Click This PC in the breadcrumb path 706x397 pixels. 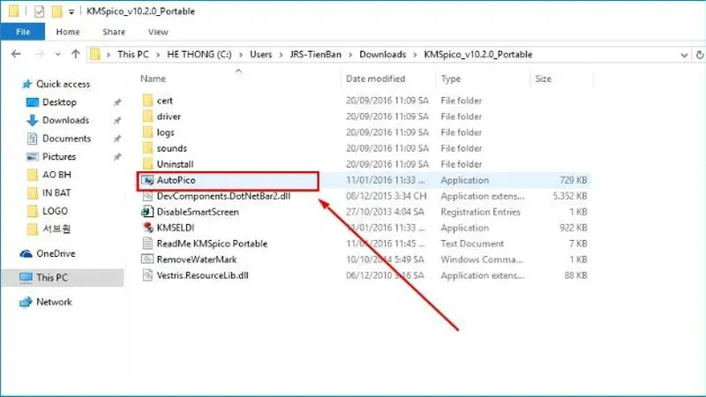pyautogui.click(x=133, y=55)
